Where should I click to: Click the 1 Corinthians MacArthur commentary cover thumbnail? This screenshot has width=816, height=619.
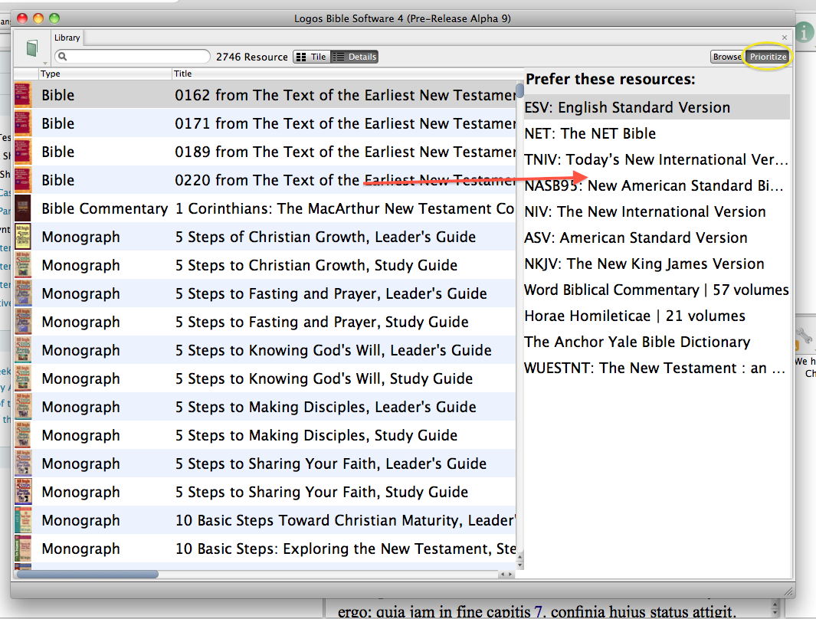pyautogui.click(x=23, y=208)
